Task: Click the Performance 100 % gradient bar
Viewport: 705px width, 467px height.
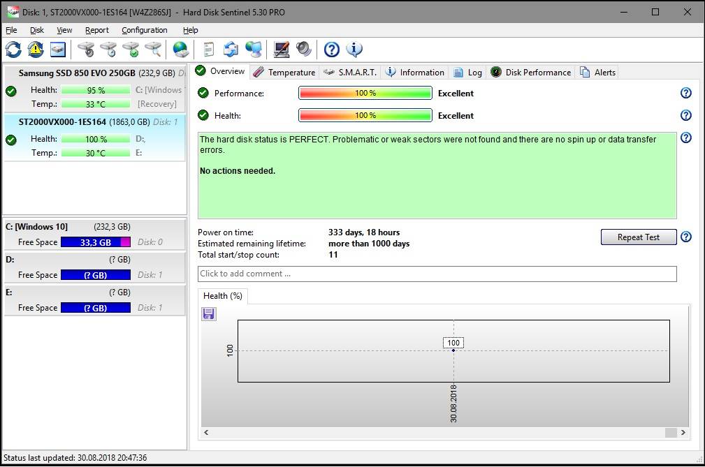Action: (365, 93)
